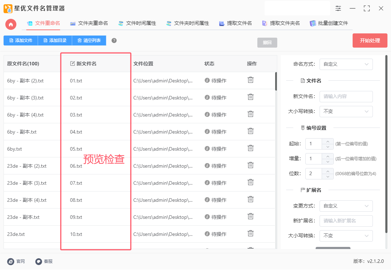
Task: Open the settings sliders icon in title bar
Action: tap(338, 9)
